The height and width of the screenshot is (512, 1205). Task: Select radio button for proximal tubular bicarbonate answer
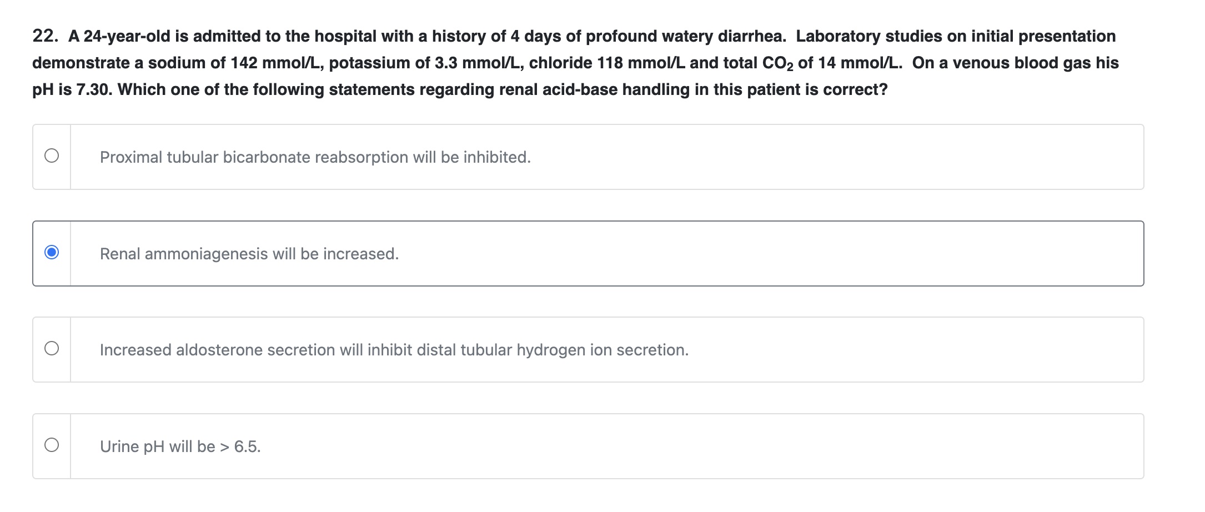(52, 156)
